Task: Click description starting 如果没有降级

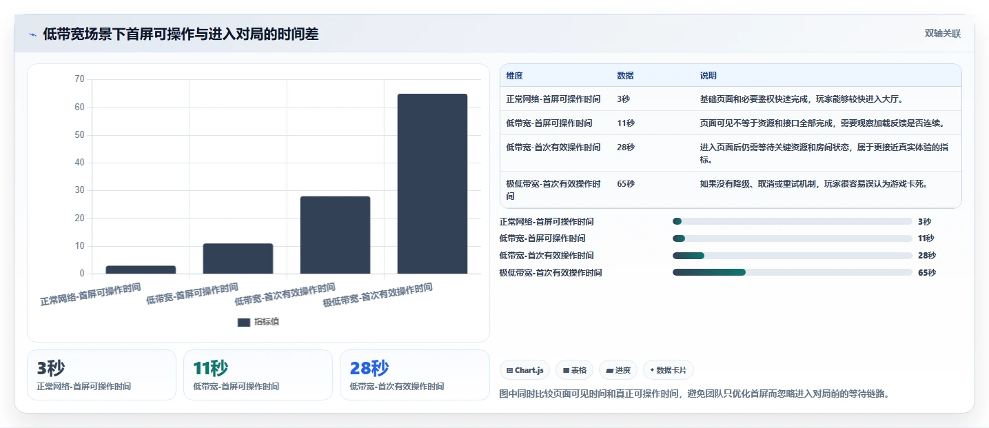Action: click(x=814, y=184)
